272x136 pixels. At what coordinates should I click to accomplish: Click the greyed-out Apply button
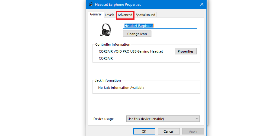[193, 131]
